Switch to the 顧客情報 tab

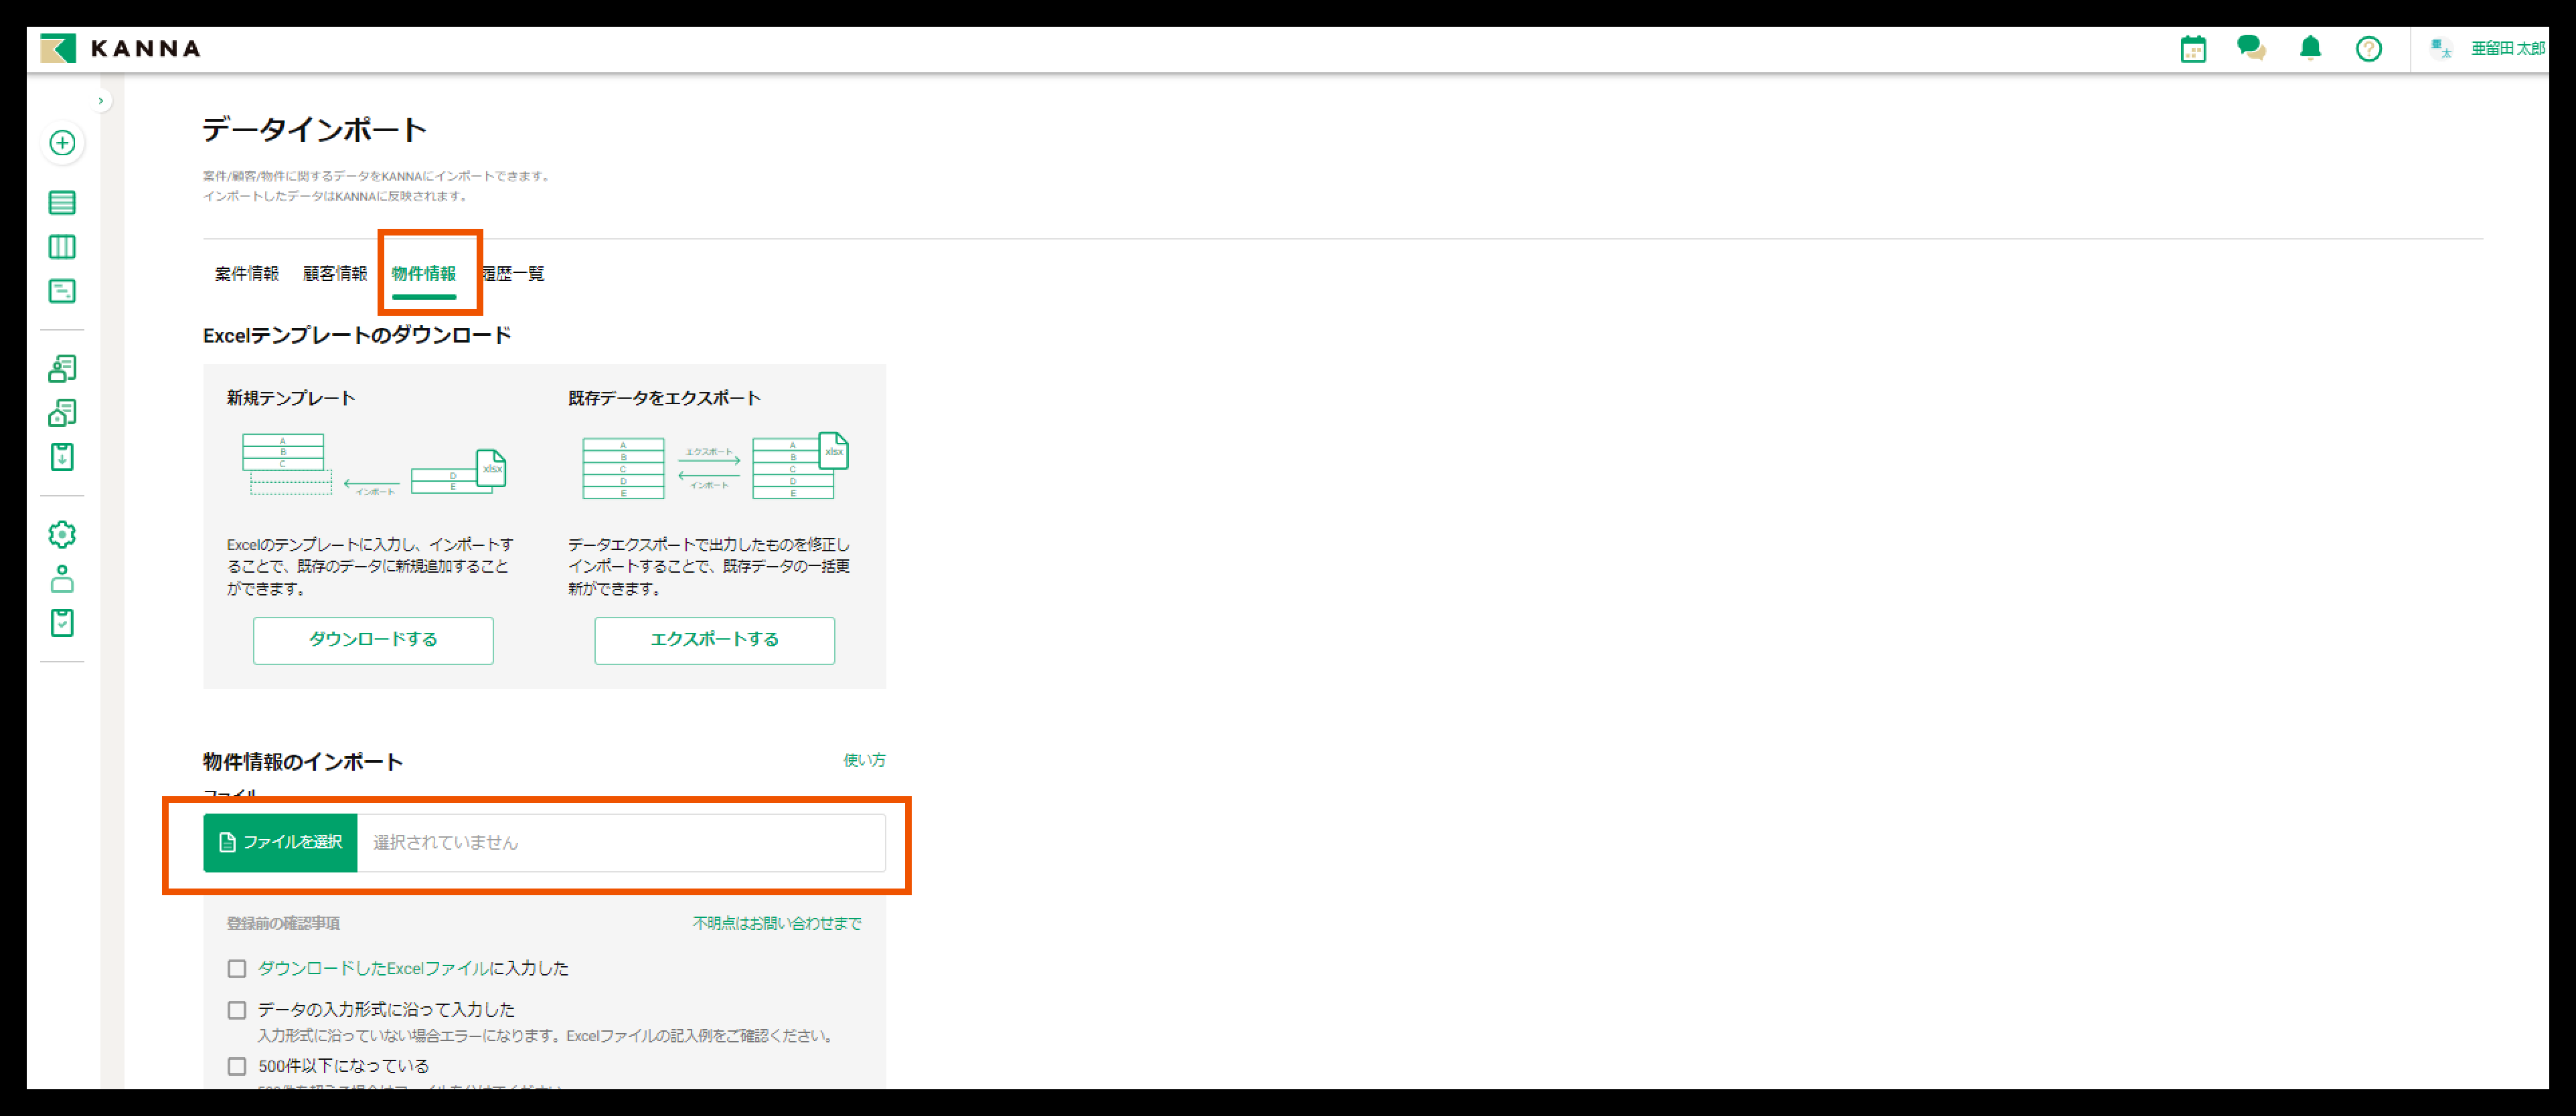(x=335, y=274)
